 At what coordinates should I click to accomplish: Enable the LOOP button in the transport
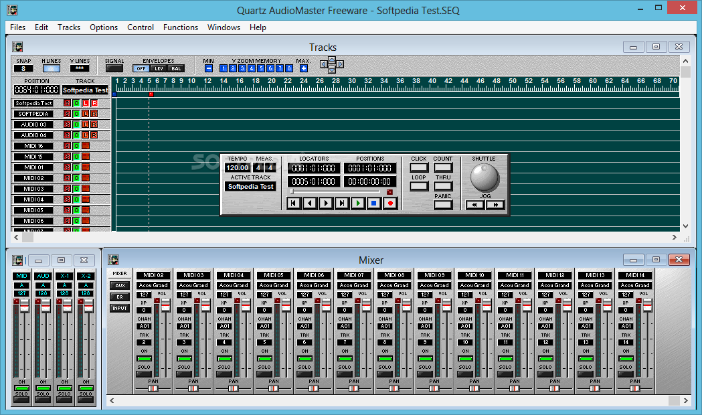419,186
